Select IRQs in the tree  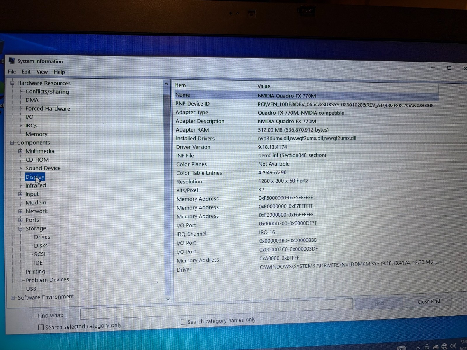[32, 126]
